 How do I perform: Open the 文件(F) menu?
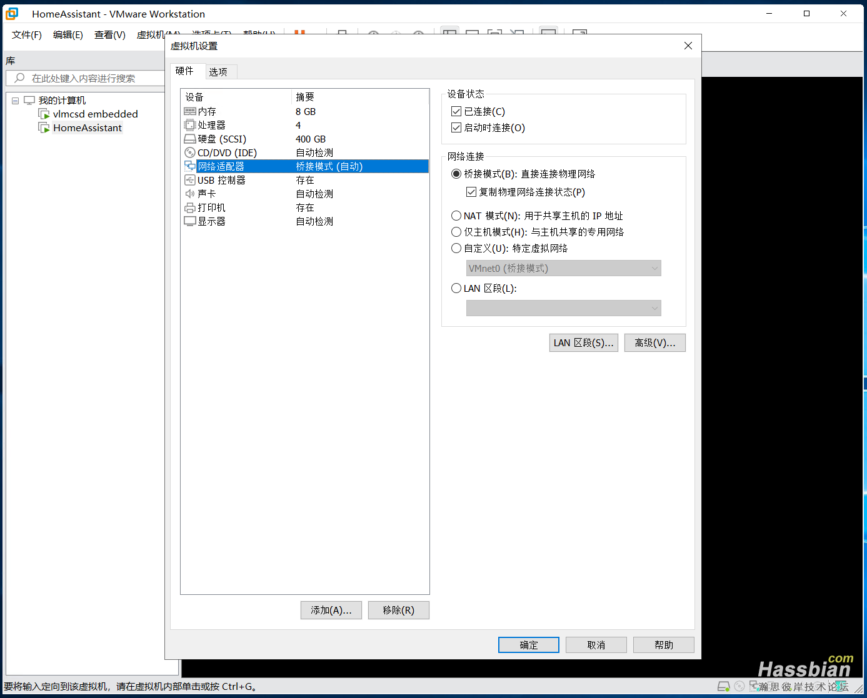pyautogui.click(x=26, y=35)
